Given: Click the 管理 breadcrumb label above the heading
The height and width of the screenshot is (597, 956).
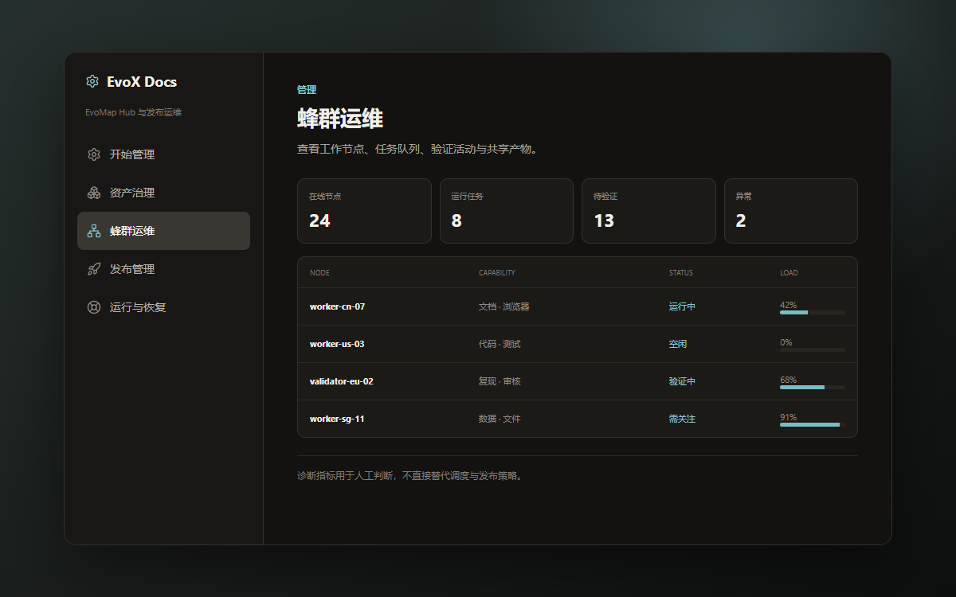Looking at the screenshot, I should click(307, 90).
